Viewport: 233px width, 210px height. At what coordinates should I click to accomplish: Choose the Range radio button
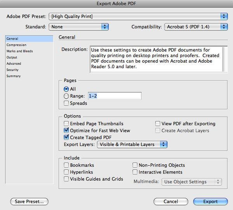pos(66,96)
